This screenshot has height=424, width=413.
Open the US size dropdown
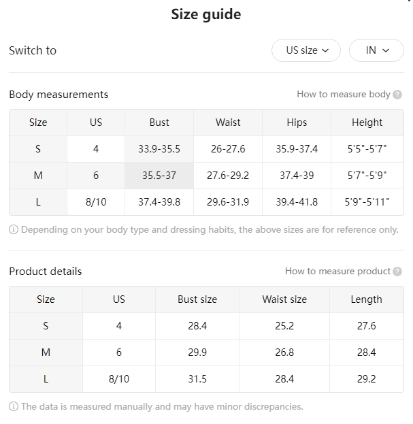tap(306, 50)
